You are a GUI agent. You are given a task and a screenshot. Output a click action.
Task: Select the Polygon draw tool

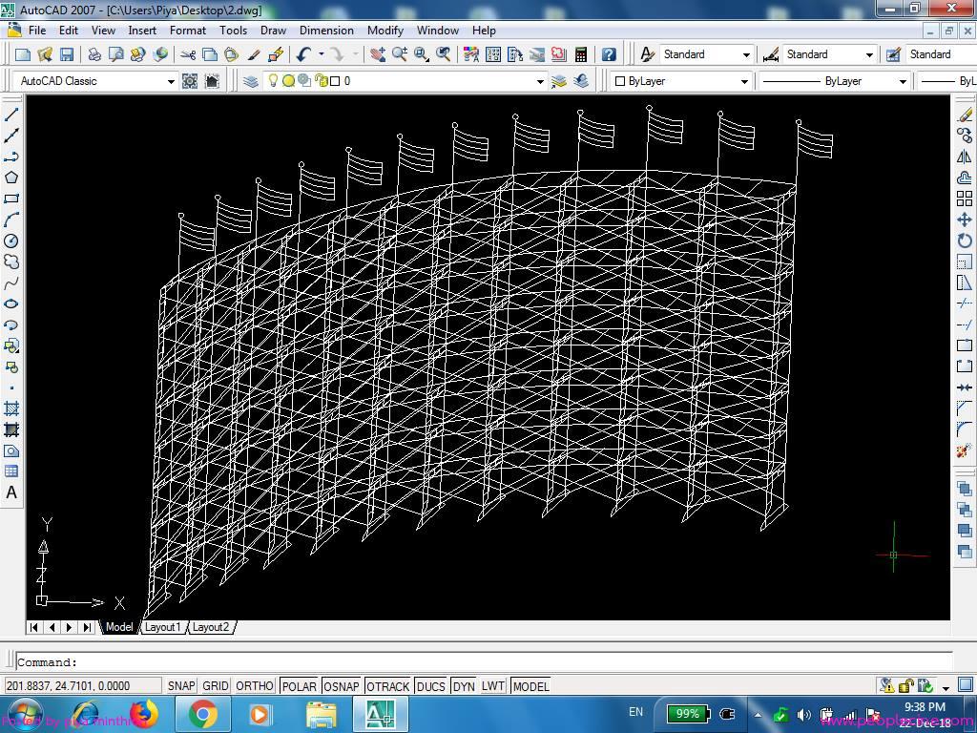(x=12, y=178)
